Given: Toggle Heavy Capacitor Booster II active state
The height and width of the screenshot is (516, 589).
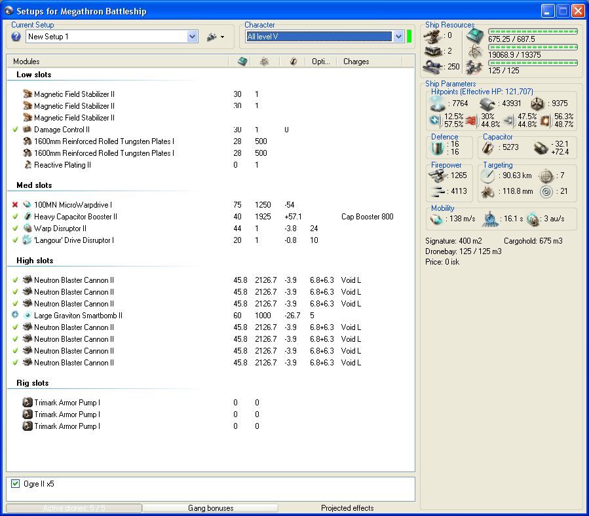Looking at the screenshot, I should pos(15,217).
